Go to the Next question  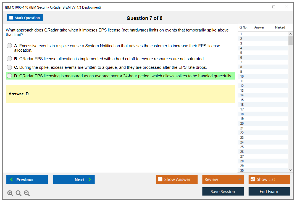74,180
